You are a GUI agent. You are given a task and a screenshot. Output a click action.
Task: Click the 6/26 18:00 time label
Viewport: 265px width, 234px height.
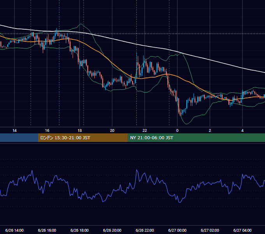[79, 230]
